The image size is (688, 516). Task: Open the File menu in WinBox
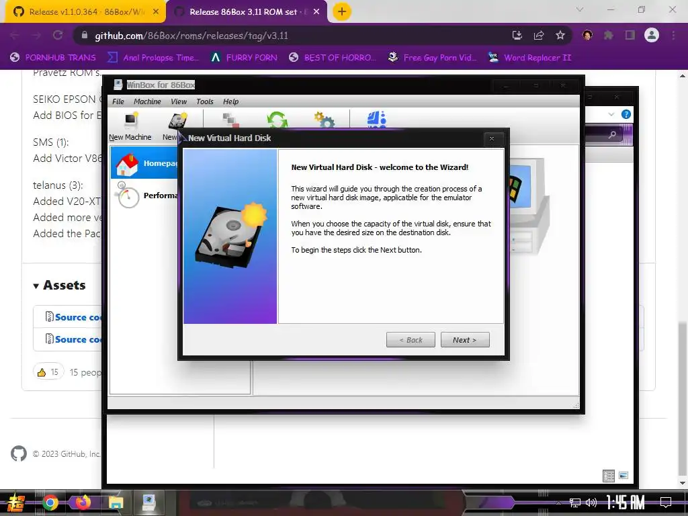point(118,101)
